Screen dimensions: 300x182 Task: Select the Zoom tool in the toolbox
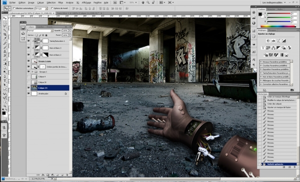coord(5,106)
